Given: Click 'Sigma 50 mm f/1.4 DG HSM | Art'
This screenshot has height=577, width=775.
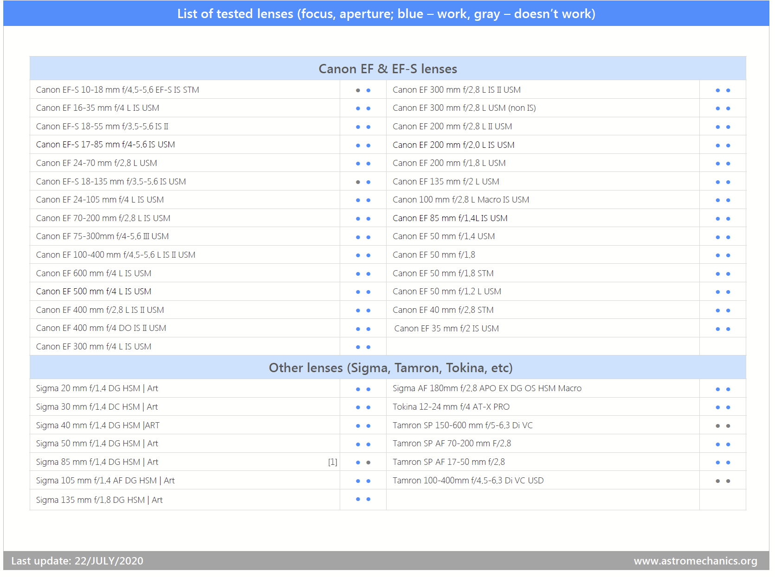Looking at the screenshot, I should (97, 444).
